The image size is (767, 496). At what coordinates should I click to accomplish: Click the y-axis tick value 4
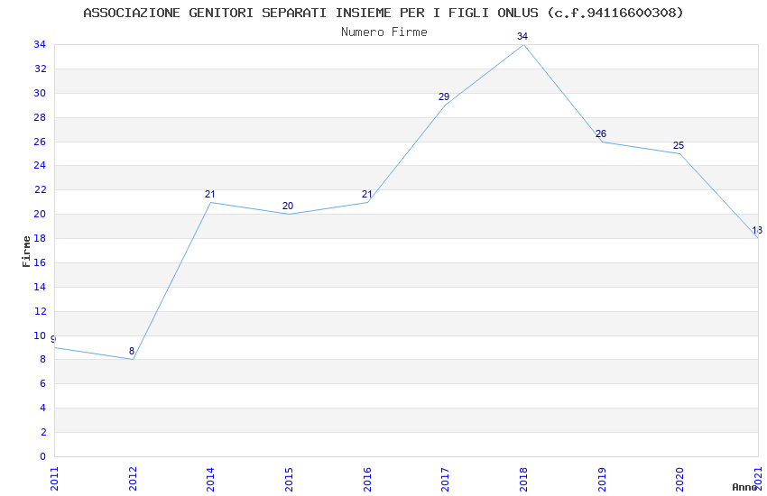(43, 408)
